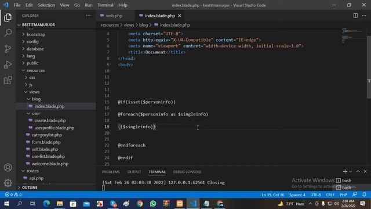
Task: Close the terminal panel
Action: click(365, 171)
